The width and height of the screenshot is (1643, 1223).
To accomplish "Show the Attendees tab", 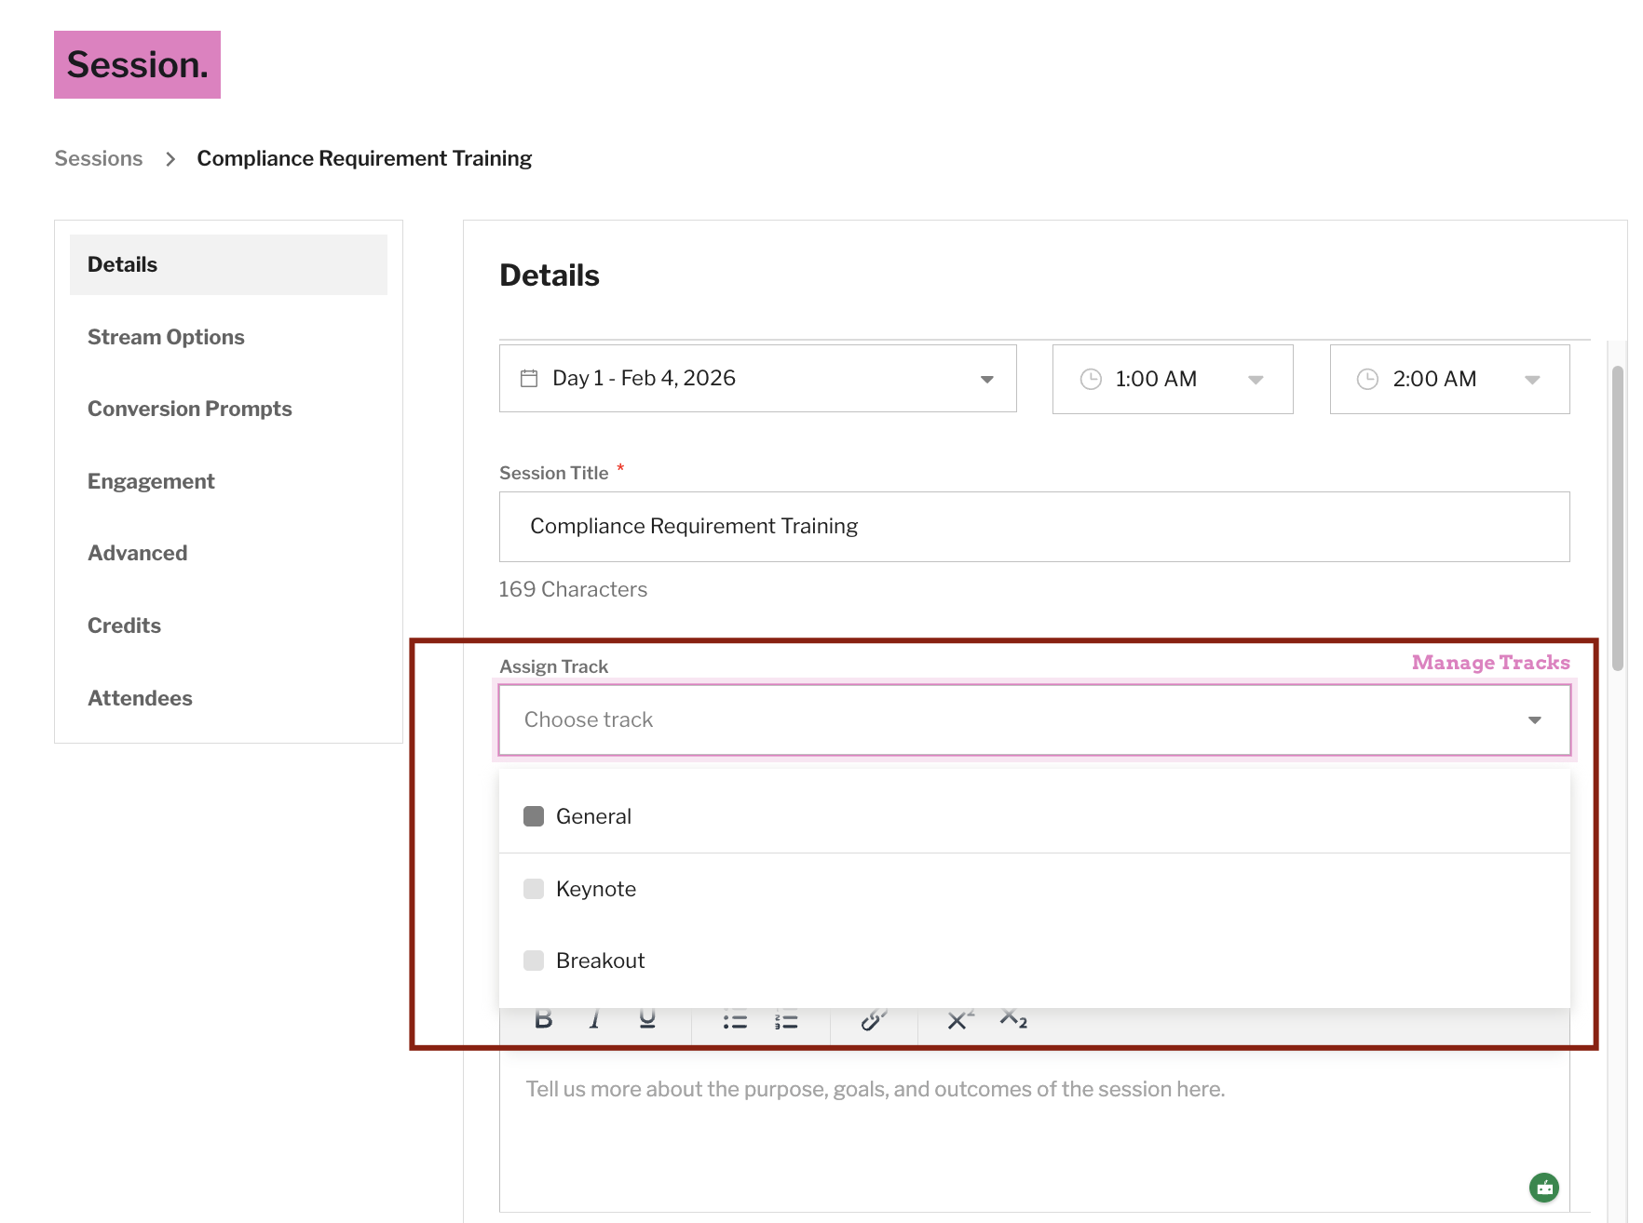I will point(140,698).
